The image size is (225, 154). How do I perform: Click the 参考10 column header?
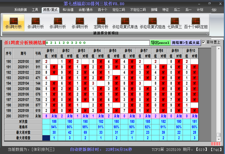(191, 51)
